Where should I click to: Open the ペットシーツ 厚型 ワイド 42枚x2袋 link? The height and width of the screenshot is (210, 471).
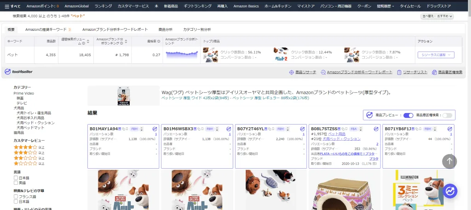(195, 98)
